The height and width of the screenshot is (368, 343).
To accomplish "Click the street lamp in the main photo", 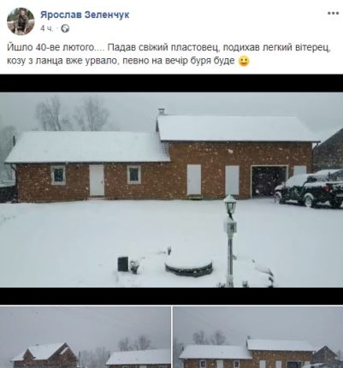I will (230, 240).
